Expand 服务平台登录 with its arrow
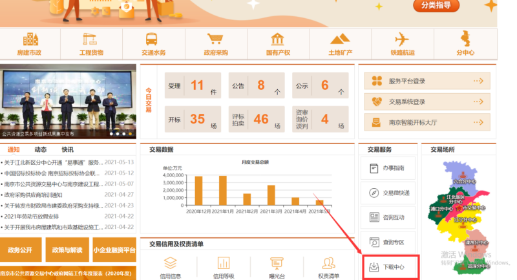Screen dimensions: 517x280 (478, 81)
